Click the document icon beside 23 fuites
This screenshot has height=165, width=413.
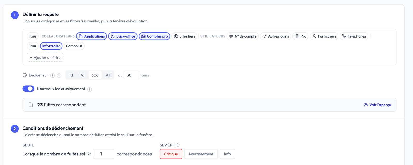tap(31, 105)
